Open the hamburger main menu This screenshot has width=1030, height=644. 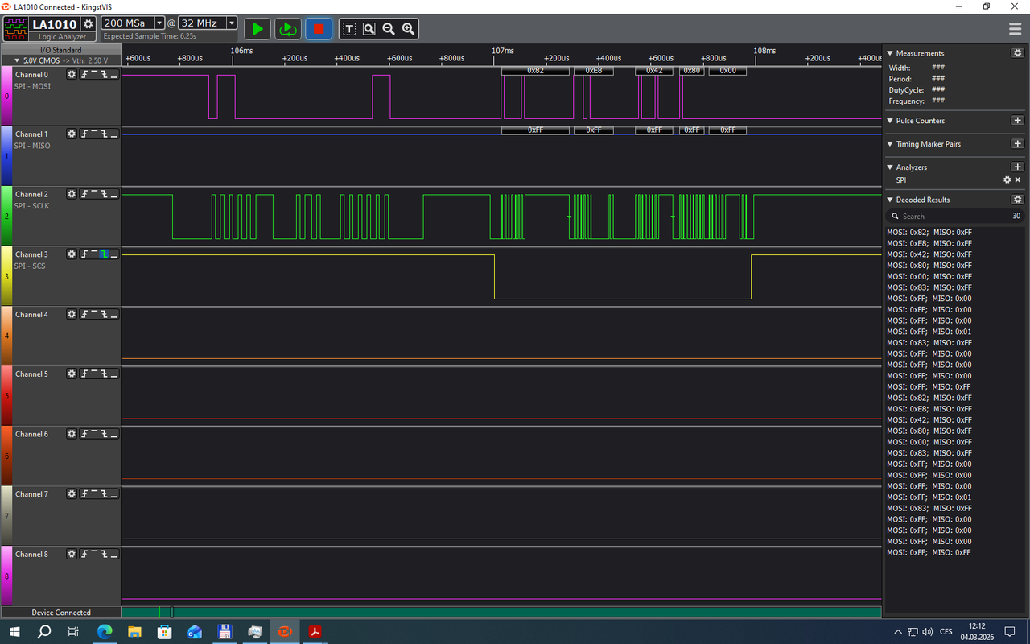coord(1016,29)
